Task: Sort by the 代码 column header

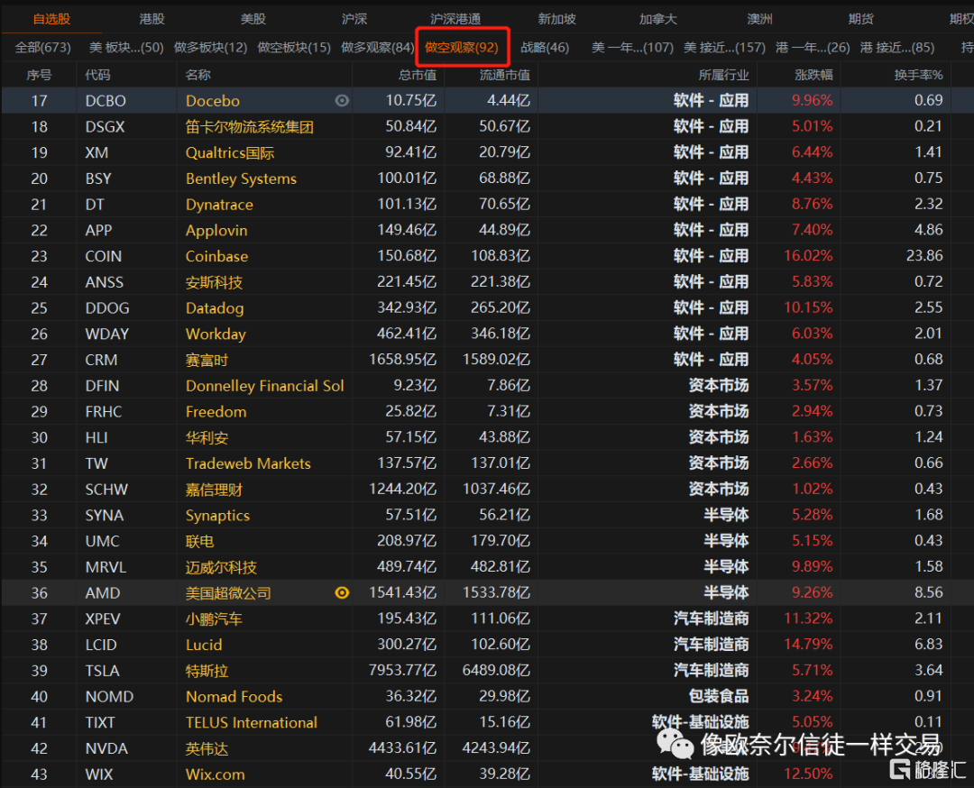Action: pyautogui.click(x=97, y=75)
